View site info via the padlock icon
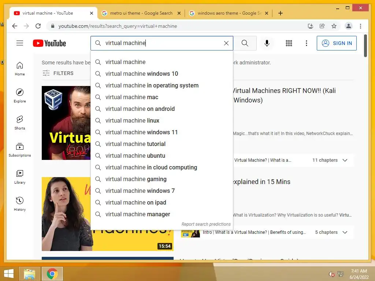The height and width of the screenshot is (281, 375). click(x=53, y=26)
